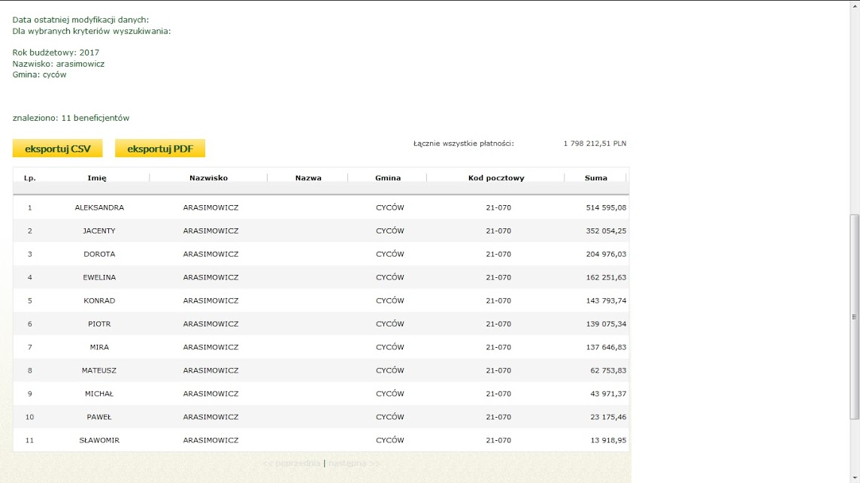860x483 pixels.
Task: Export the results with eksportuj PDF
Action: click(160, 149)
